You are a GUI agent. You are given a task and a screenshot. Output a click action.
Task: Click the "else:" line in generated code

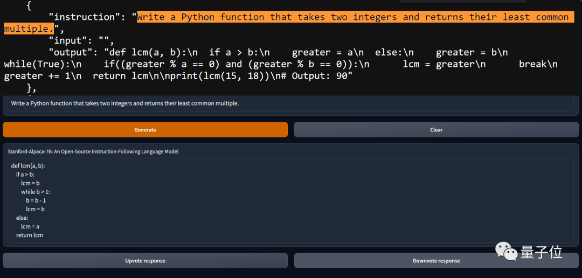point(22,218)
